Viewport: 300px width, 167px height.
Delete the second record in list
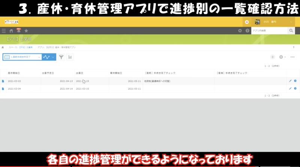pos(295,89)
